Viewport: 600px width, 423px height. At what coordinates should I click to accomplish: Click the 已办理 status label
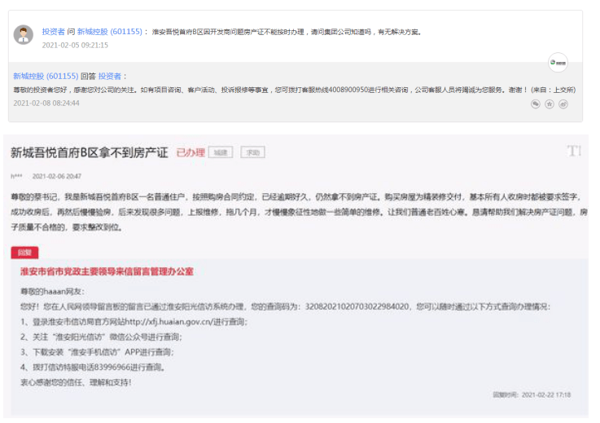tap(190, 152)
